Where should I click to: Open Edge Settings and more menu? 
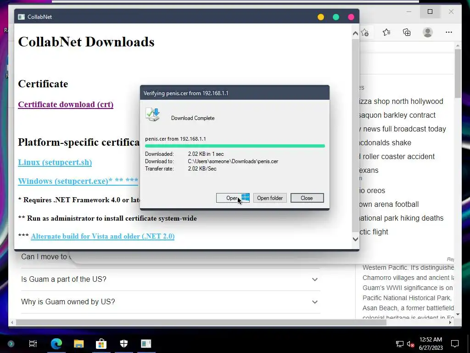(x=449, y=32)
